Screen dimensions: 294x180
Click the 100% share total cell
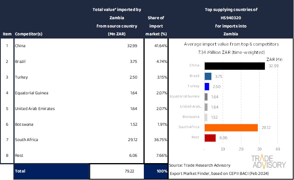(x=156, y=171)
